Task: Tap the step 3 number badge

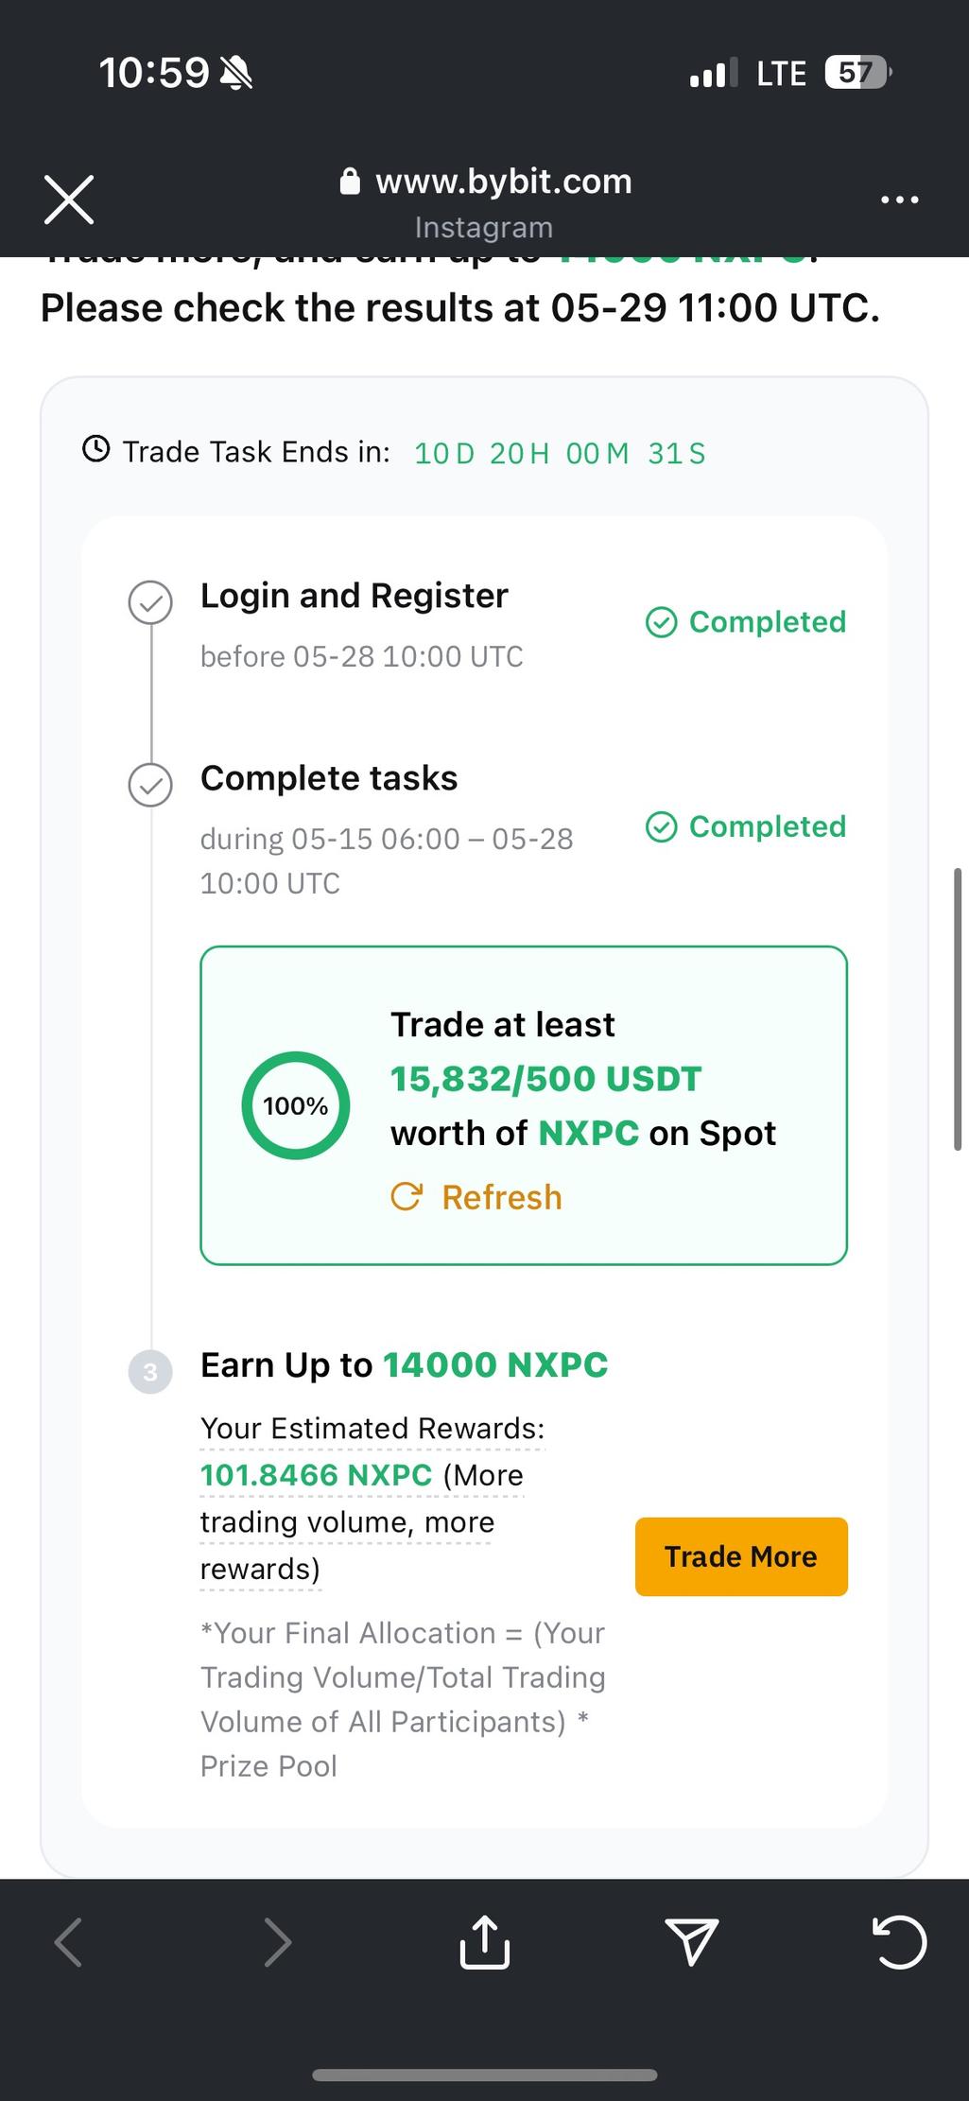Action: pyautogui.click(x=150, y=1371)
